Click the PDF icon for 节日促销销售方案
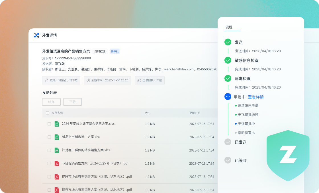Viewport: 319px width, 193px height. point(57,163)
